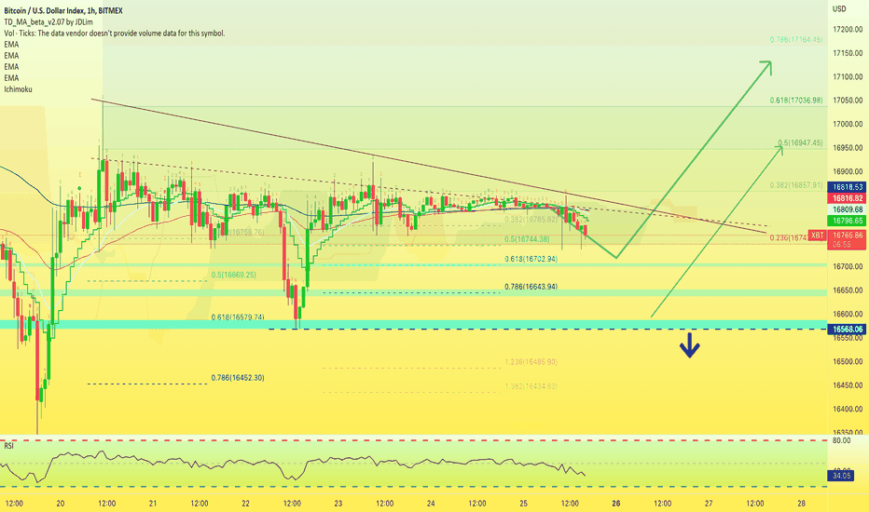Select the 0.5(16669.25) Fibonacci label

click(x=234, y=275)
